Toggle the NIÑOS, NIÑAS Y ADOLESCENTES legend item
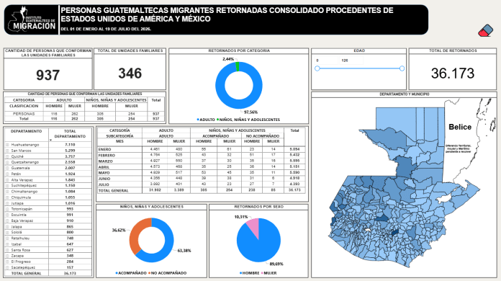Viewport: 501px width, 281px height. click(x=248, y=120)
